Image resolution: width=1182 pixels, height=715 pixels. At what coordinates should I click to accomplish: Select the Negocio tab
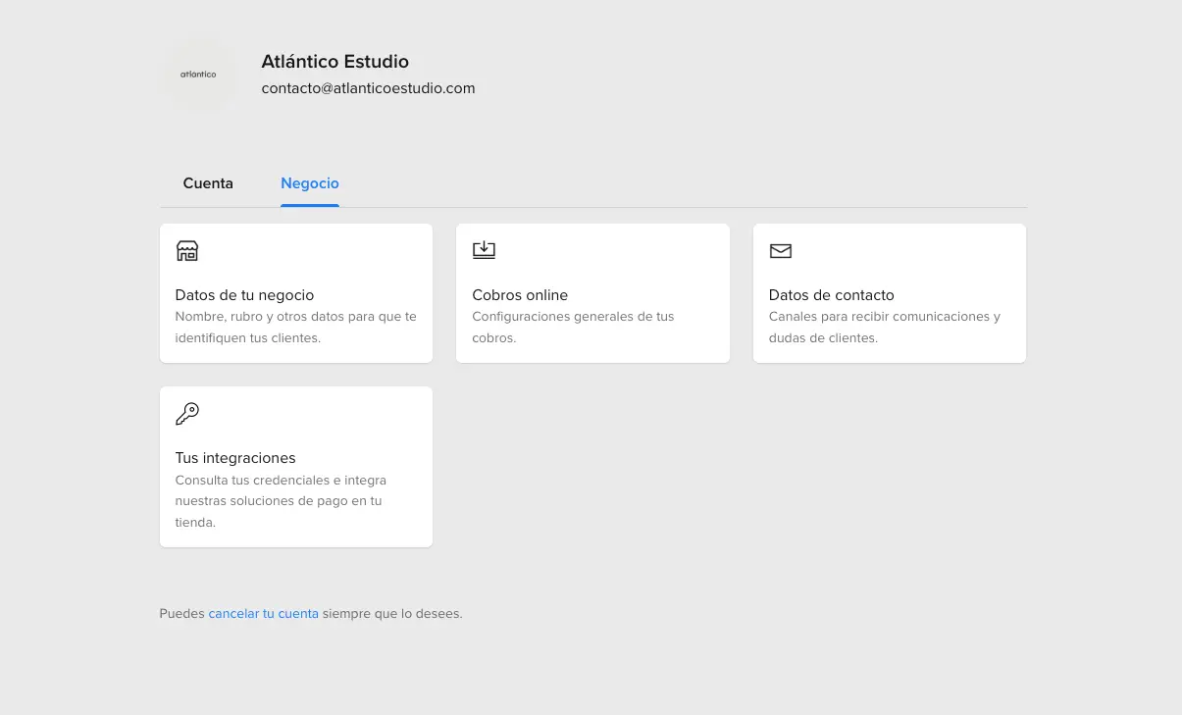pos(310,183)
